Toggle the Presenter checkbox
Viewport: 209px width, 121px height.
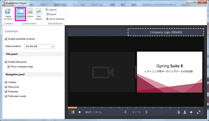(6, 91)
